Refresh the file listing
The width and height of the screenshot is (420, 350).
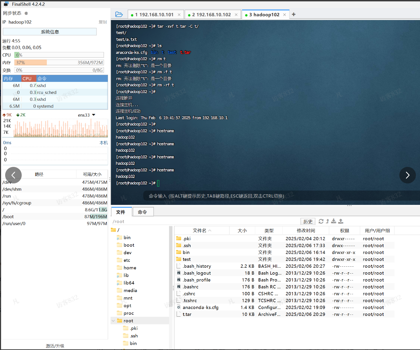[x=321, y=221]
